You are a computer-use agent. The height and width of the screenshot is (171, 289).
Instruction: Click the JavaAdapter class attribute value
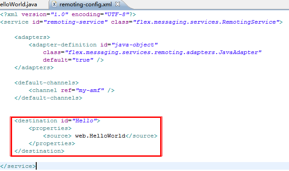(163, 52)
